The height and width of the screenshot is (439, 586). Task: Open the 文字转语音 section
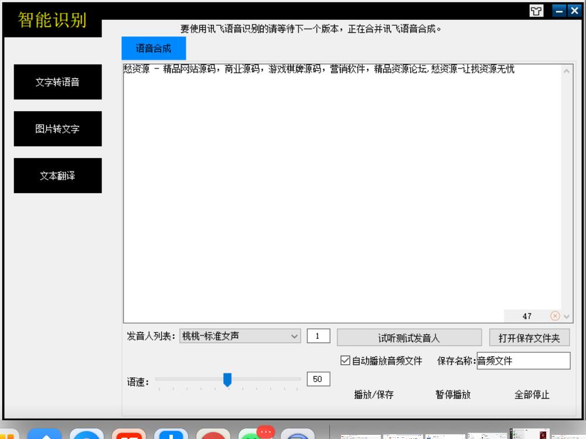[x=57, y=82]
